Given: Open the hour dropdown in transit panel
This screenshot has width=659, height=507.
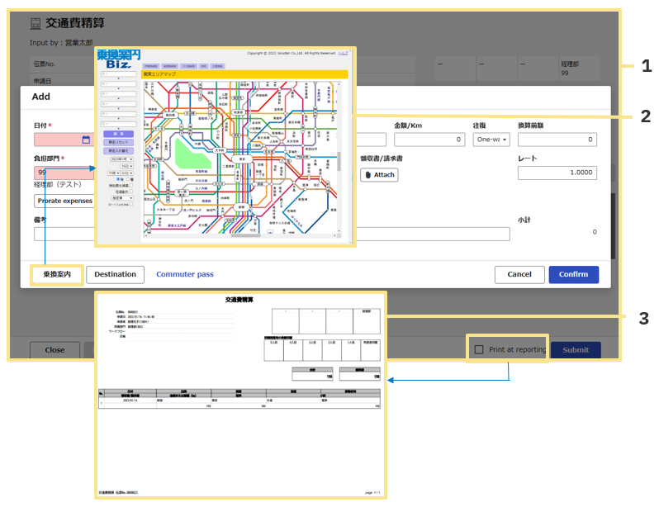Looking at the screenshot, I should click(114, 173).
